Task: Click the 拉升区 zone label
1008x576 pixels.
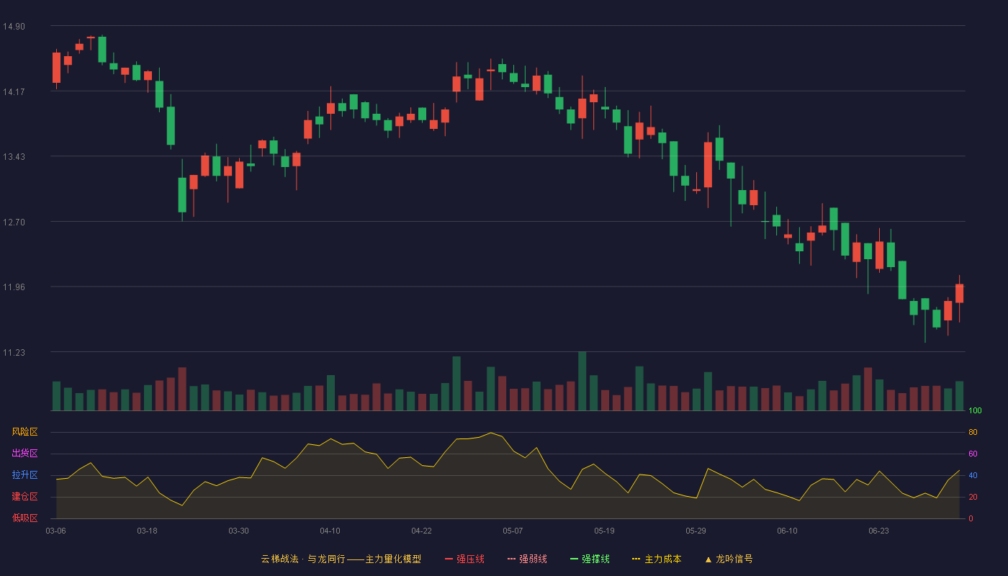Action: click(x=24, y=475)
